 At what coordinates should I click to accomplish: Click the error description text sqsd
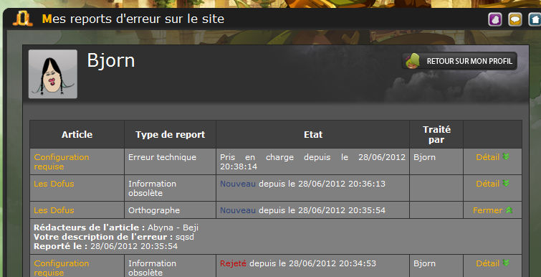[x=185, y=238]
